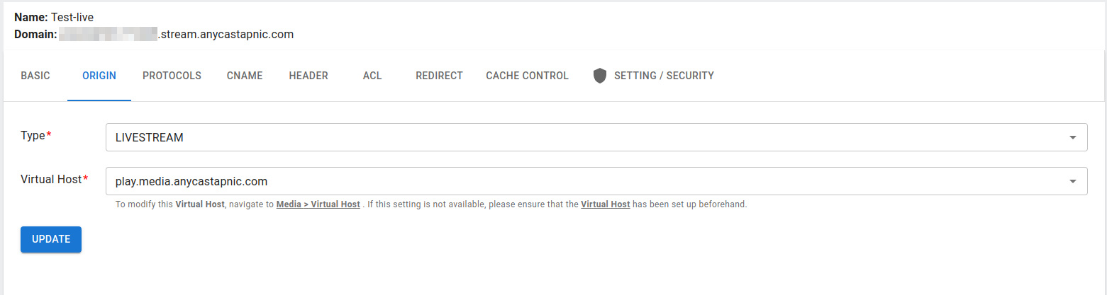
Task: Switch to the PROTOCOLS tab
Action: tap(172, 76)
